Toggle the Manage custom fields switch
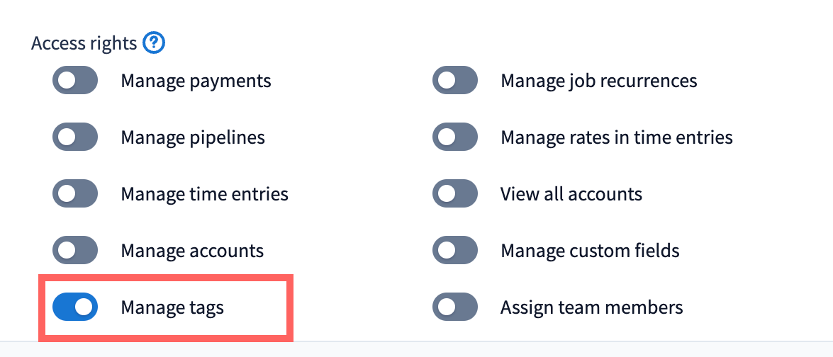Screen dimensions: 833x357 coord(454,251)
